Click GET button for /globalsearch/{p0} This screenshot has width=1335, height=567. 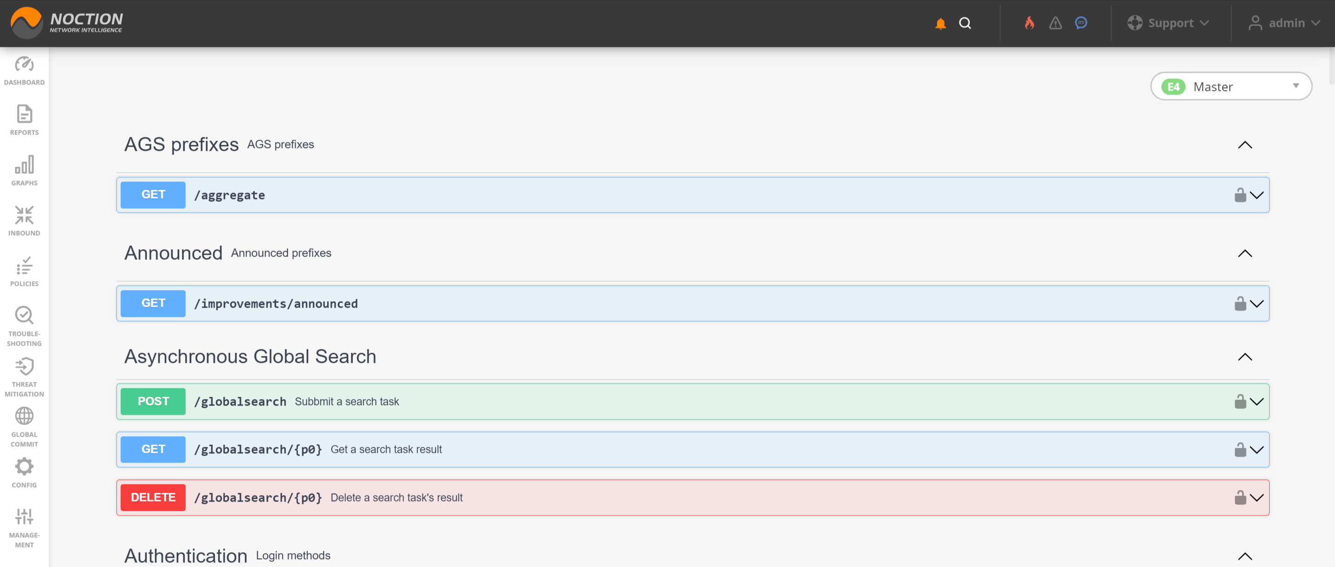pyautogui.click(x=153, y=449)
